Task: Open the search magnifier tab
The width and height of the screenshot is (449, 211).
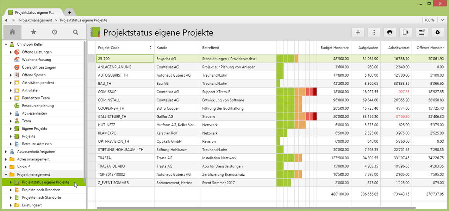Action: [76, 32]
